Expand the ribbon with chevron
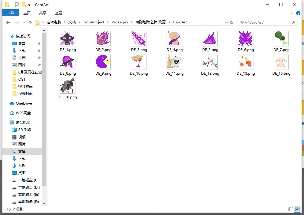 point(292,13)
